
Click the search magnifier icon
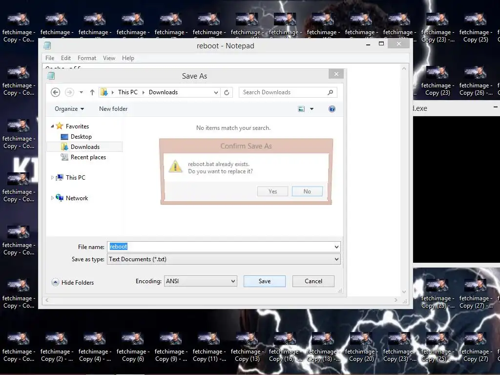pos(331,92)
